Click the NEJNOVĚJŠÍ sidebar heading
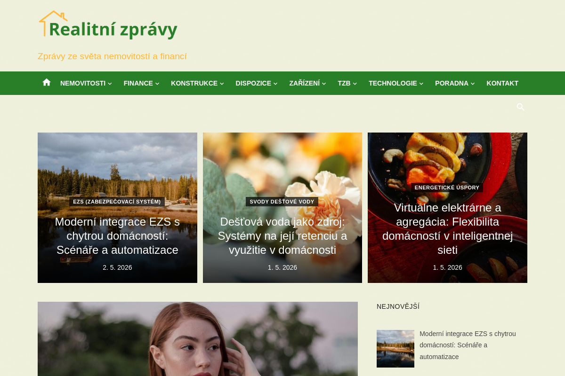 point(398,306)
